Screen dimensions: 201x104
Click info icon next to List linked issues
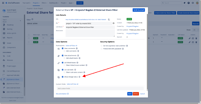(77, 63)
